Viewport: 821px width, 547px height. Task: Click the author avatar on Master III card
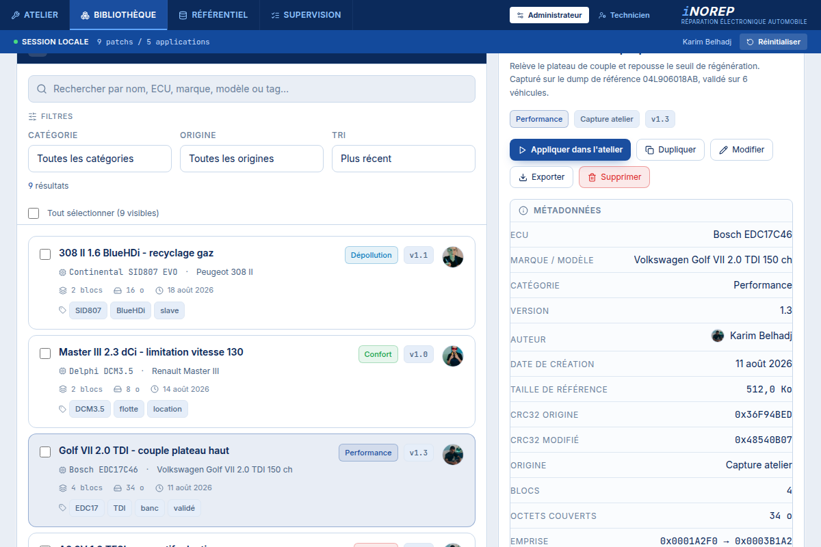click(453, 356)
